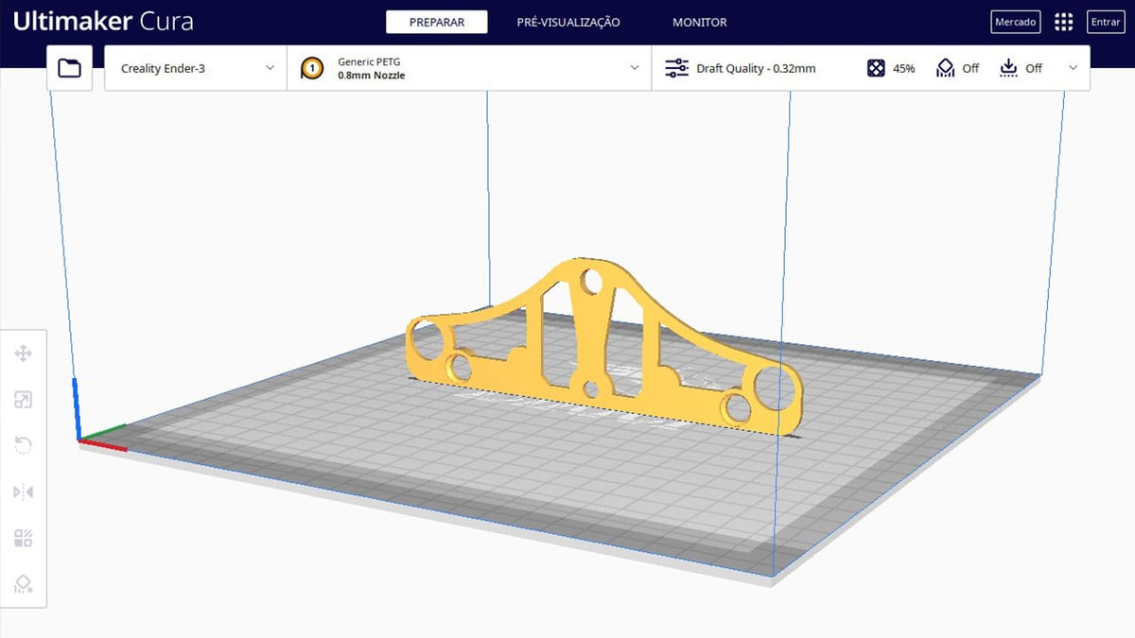Viewport: 1135px width, 638px height.
Task: Select the Mirror tool in left toolbar
Action: tap(24, 491)
